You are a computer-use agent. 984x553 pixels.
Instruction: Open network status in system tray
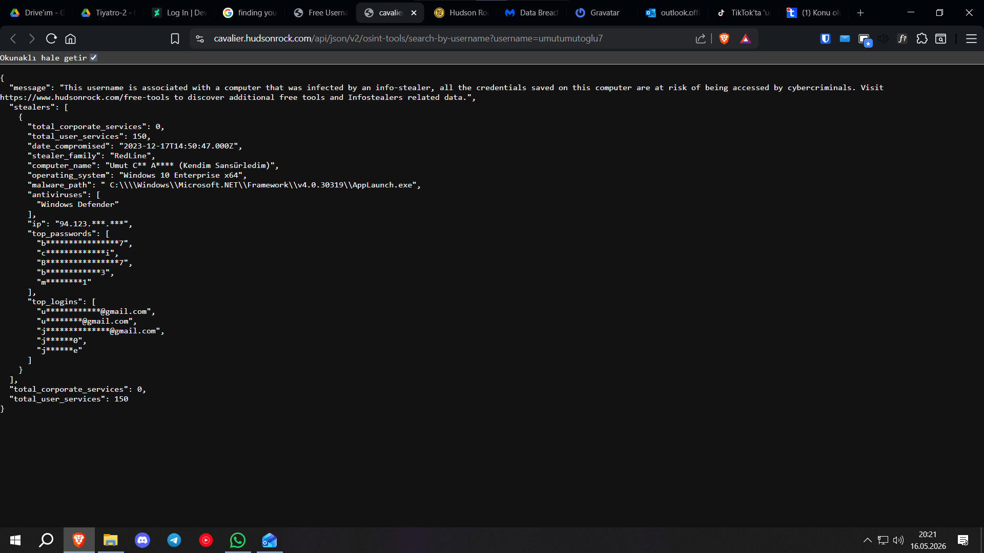pos(883,540)
